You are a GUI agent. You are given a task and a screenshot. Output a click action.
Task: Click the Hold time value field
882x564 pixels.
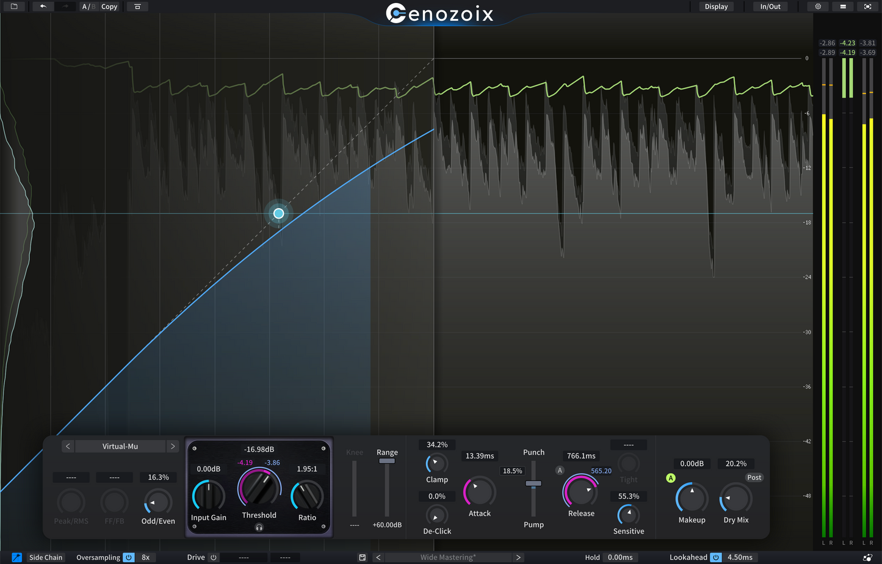(619, 557)
